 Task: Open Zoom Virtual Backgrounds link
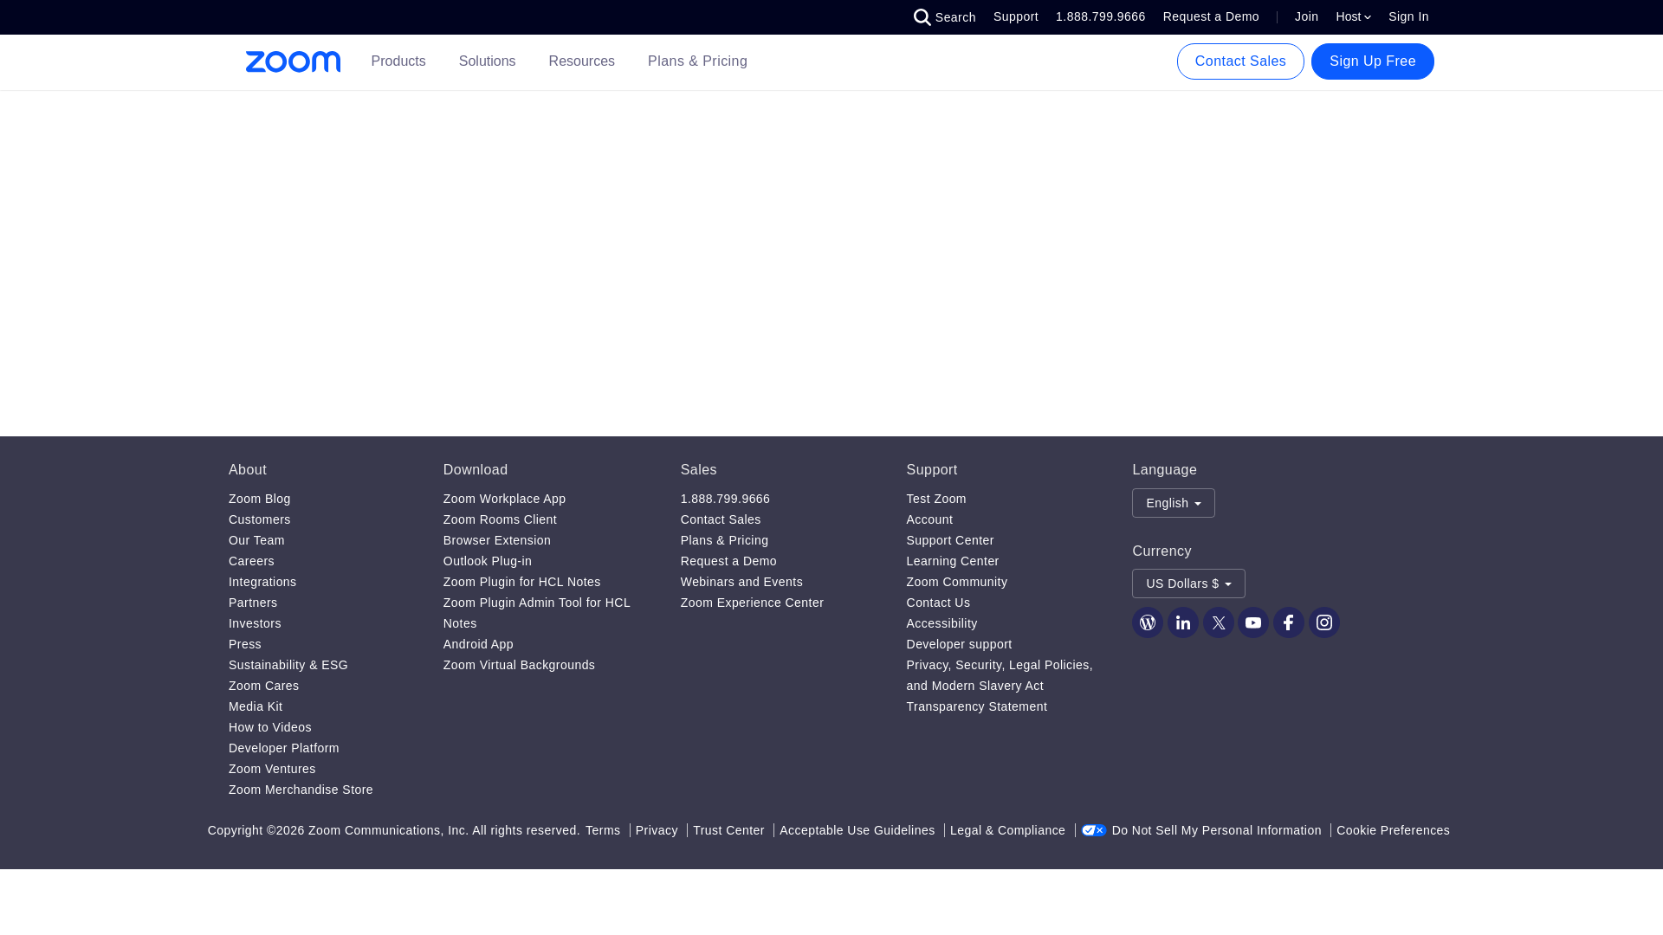click(x=519, y=665)
